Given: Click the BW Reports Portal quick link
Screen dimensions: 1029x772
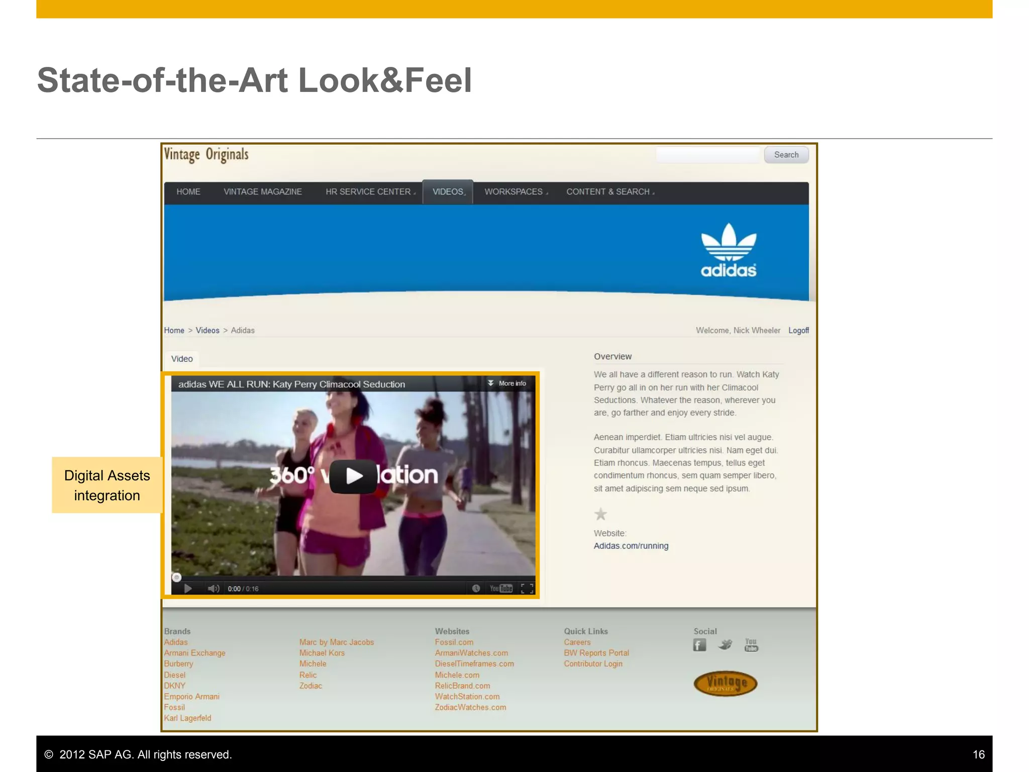Looking at the screenshot, I should pos(596,653).
